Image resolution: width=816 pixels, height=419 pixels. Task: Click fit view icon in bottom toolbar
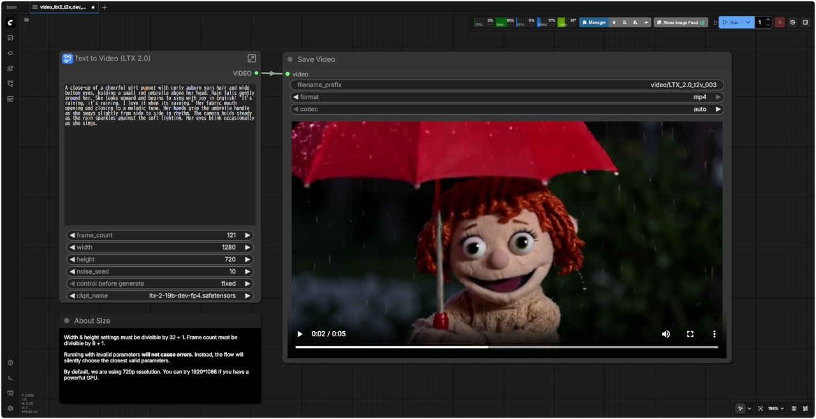click(x=761, y=408)
